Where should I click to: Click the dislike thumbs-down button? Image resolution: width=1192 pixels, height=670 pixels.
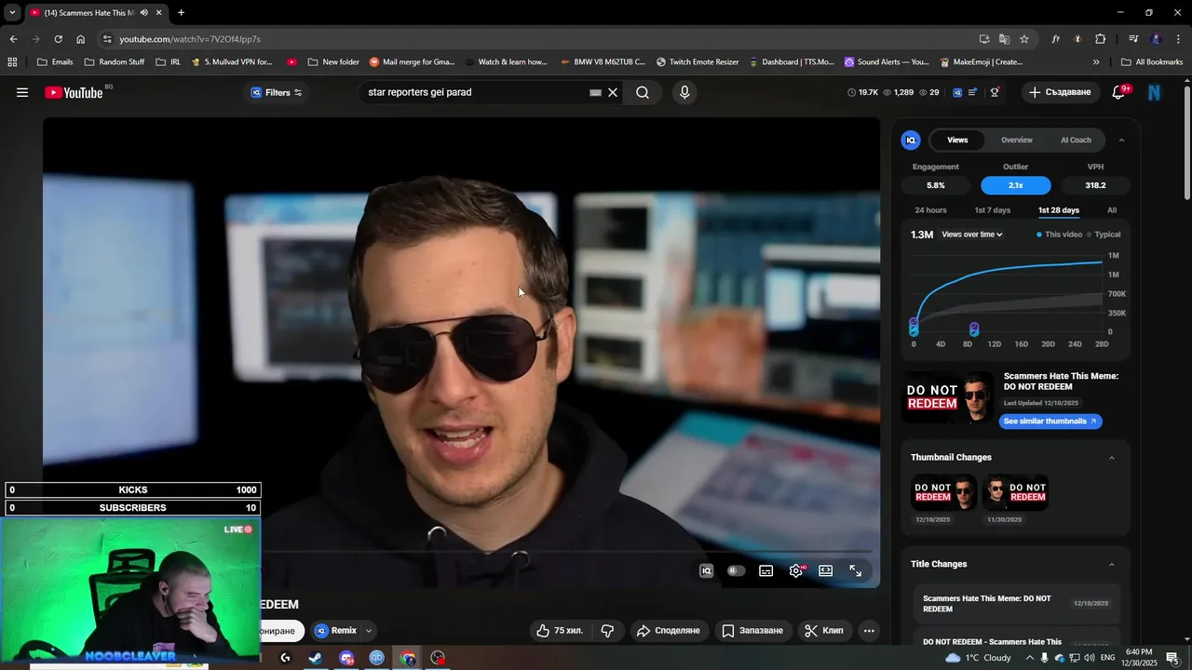(607, 631)
